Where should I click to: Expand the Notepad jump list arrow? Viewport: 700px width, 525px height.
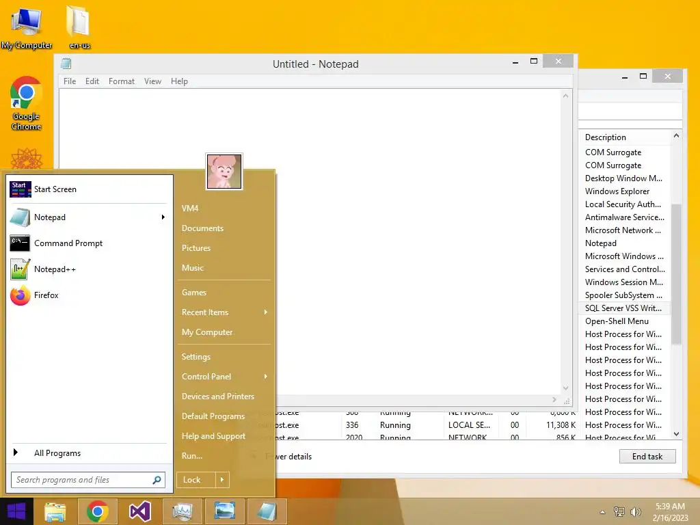[163, 217]
